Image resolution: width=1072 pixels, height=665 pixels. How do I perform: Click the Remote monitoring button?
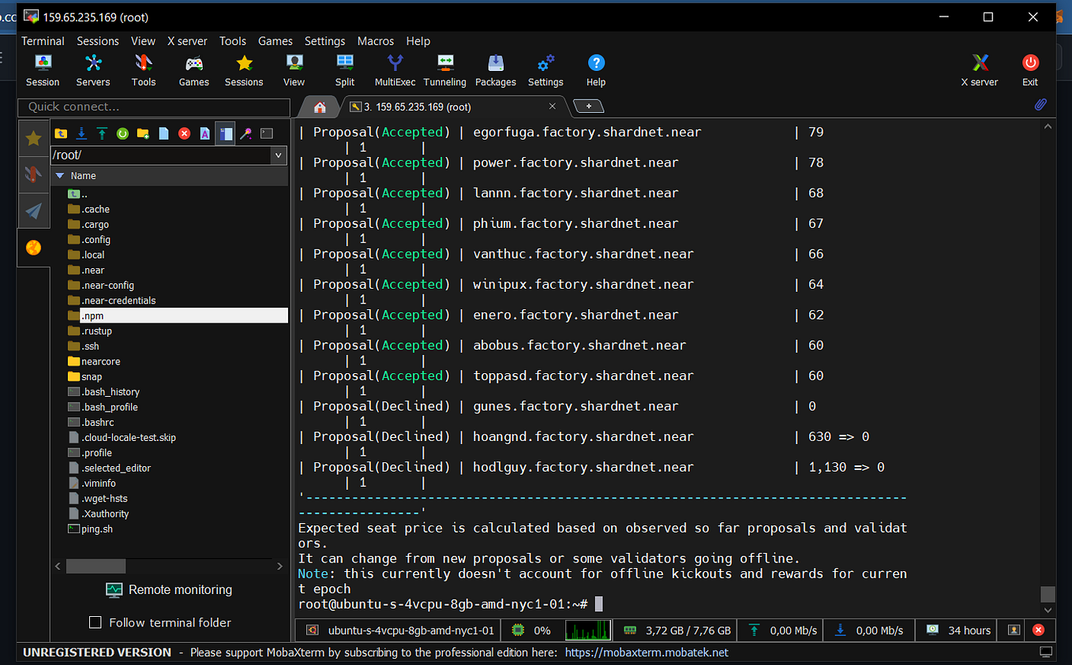(x=169, y=589)
